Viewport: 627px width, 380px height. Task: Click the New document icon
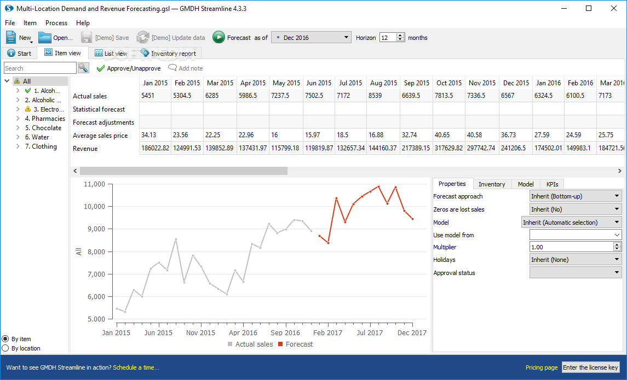(x=11, y=38)
